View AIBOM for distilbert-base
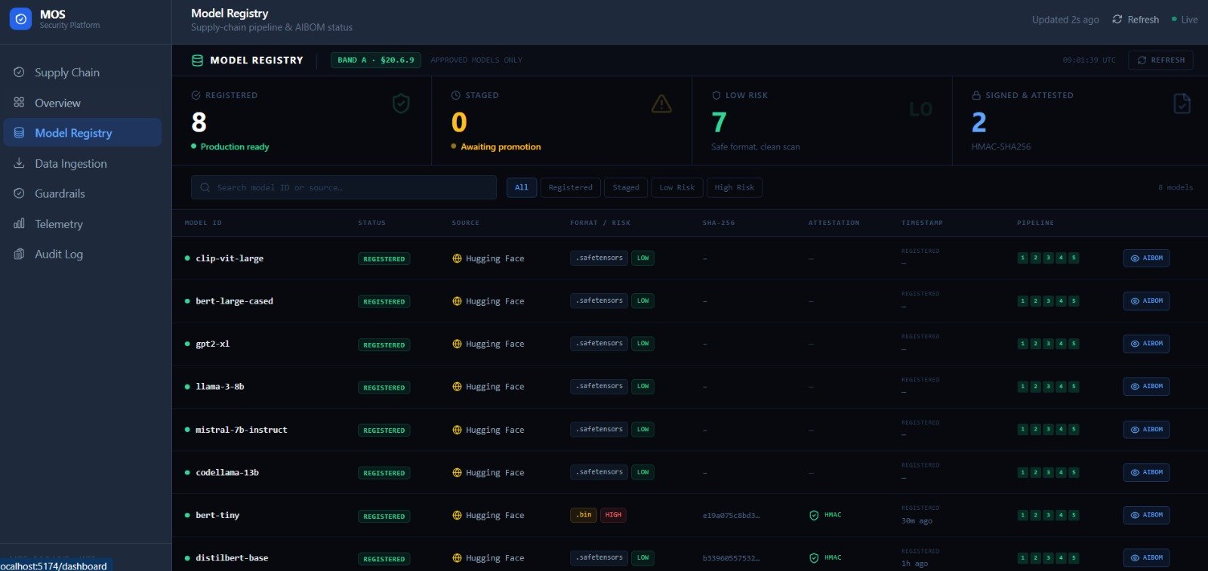The height and width of the screenshot is (571, 1208). pyautogui.click(x=1146, y=558)
